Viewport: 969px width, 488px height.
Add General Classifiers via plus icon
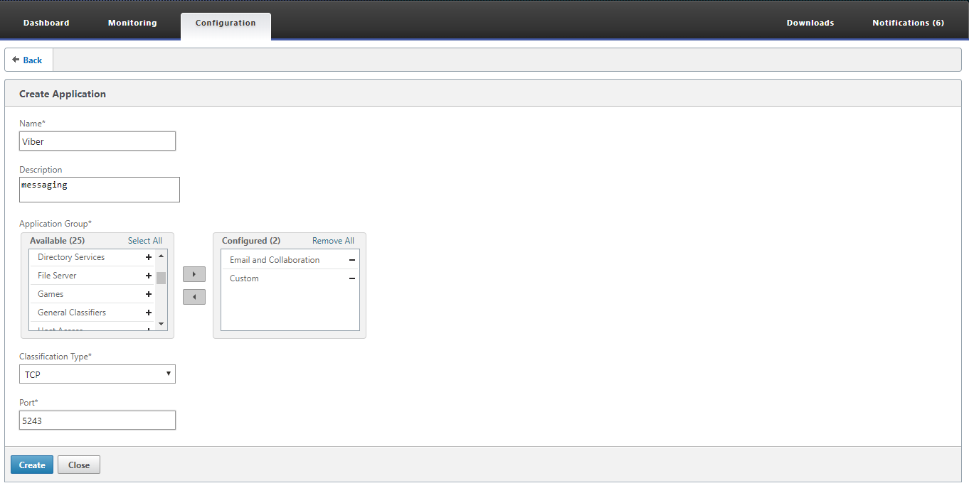click(149, 313)
